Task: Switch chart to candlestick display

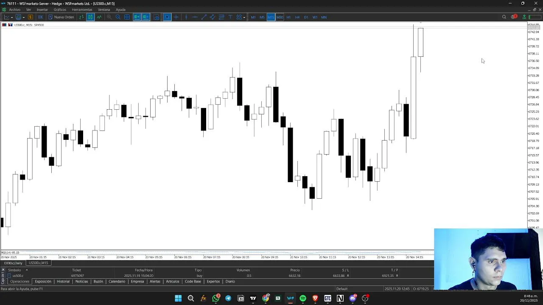Action: (x=90, y=17)
